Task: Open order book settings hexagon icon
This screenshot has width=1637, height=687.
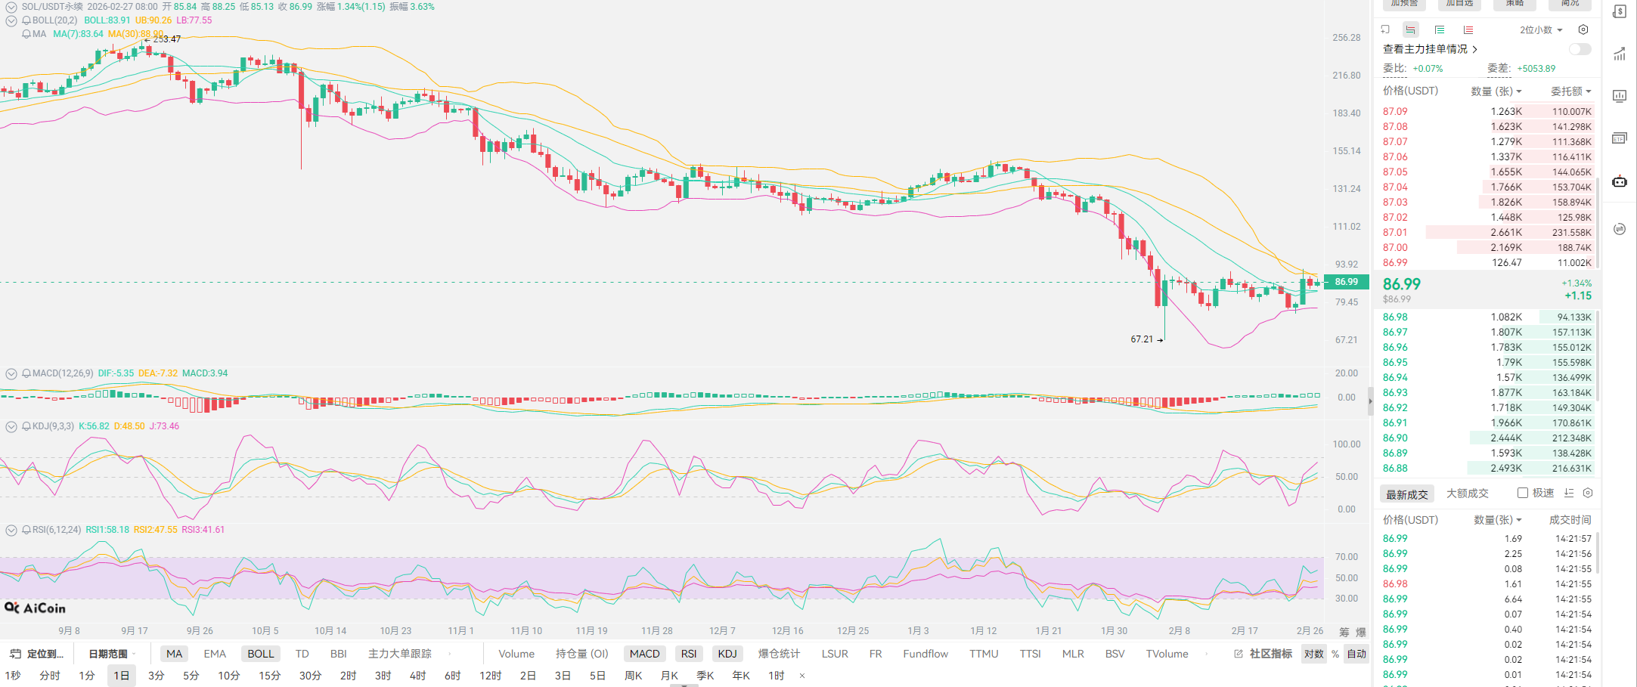Action: pos(1583,30)
